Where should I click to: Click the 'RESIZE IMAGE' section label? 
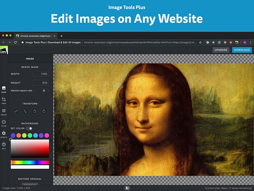pos(30,67)
